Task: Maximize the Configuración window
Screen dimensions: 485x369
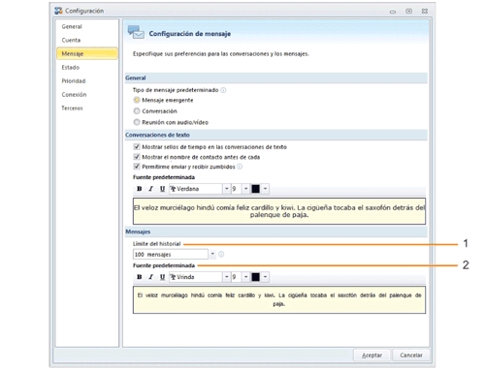Action: click(x=408, y=12)
